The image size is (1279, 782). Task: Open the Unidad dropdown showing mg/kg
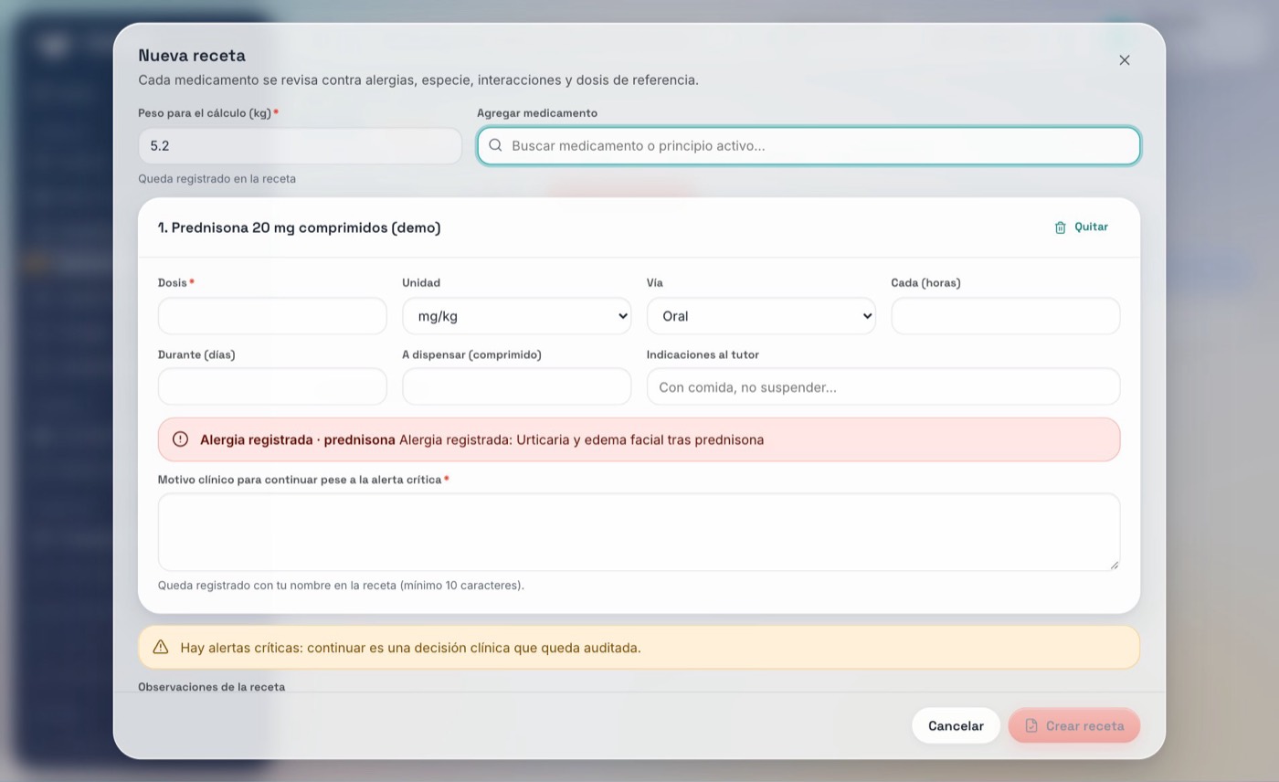point(516,316)
